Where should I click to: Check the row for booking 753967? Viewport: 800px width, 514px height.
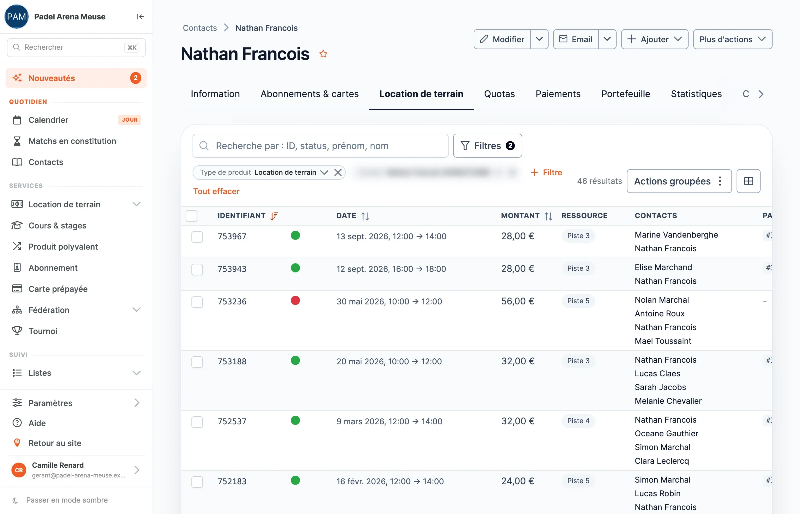click(197, 237)
